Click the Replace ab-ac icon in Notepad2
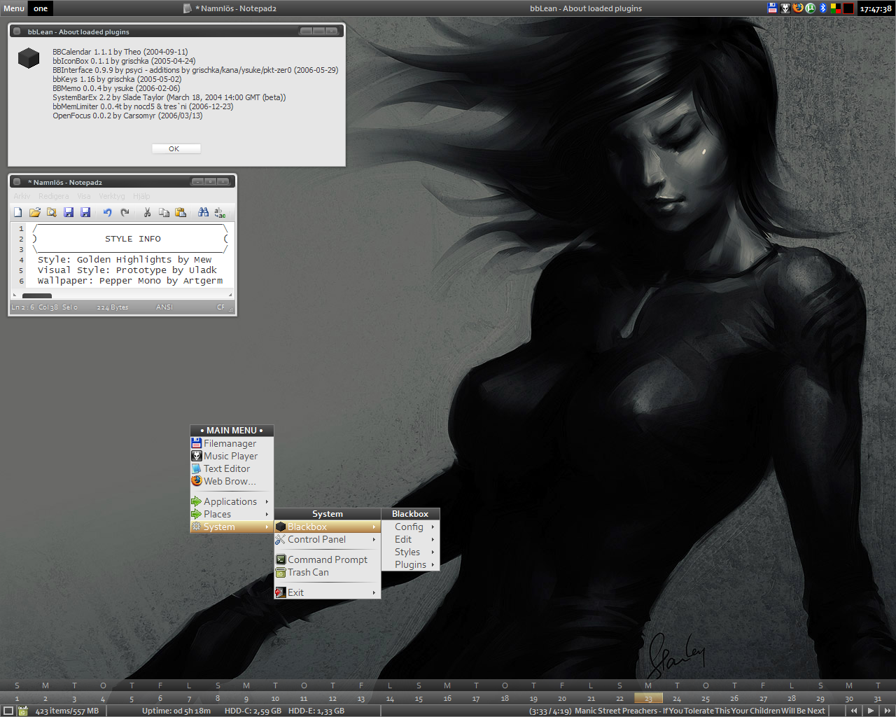Image resolution: width=896 pixels, height=717 pixels. (220, 212)
